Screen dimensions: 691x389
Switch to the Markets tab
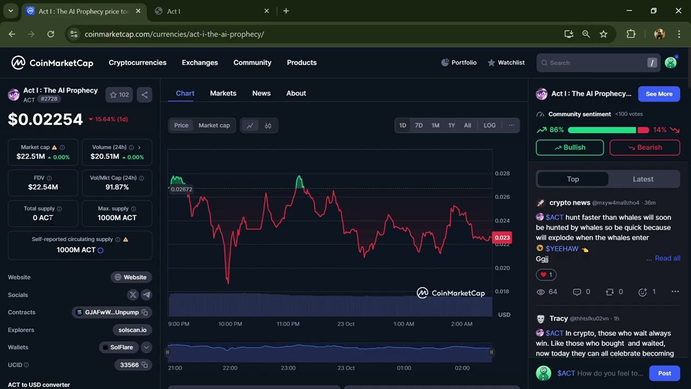223,93
